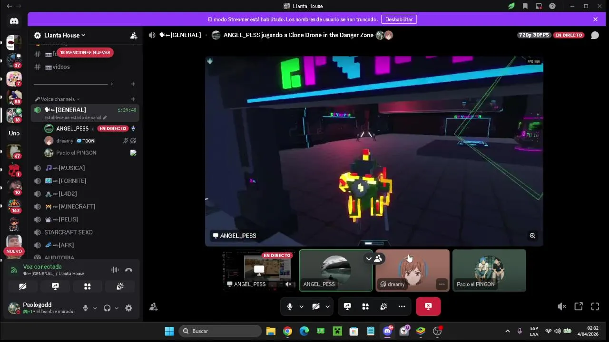Share screen from the voice-connected panel

(x=55, y=286)
